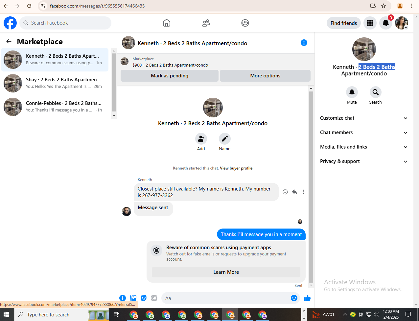Reload the page in browser
419x321 pixels.
(x=29, y=6)
